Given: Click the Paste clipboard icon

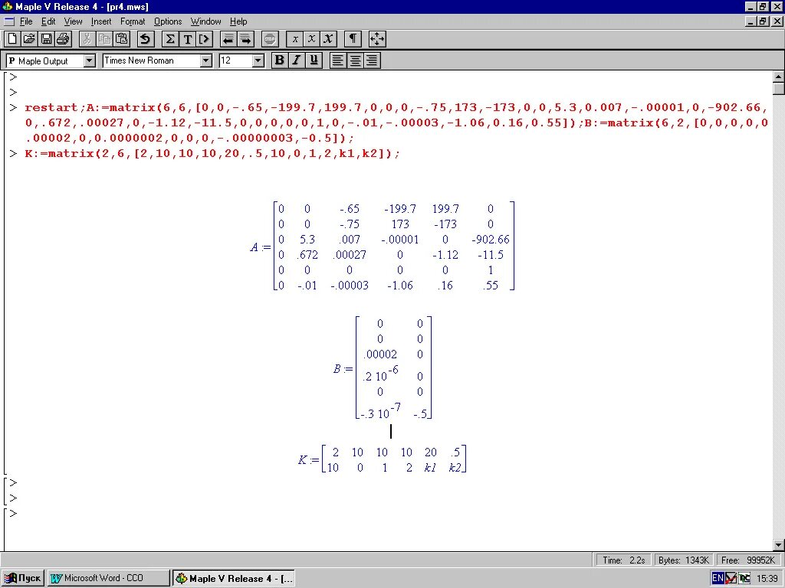Looking at the screenshot, I should coord(122,39).
